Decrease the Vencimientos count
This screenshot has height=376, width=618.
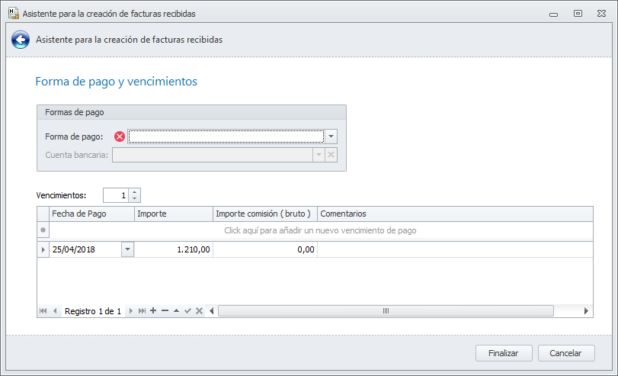(x=135, y=198)
